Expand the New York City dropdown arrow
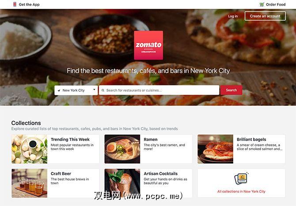 tap(94, 89)
